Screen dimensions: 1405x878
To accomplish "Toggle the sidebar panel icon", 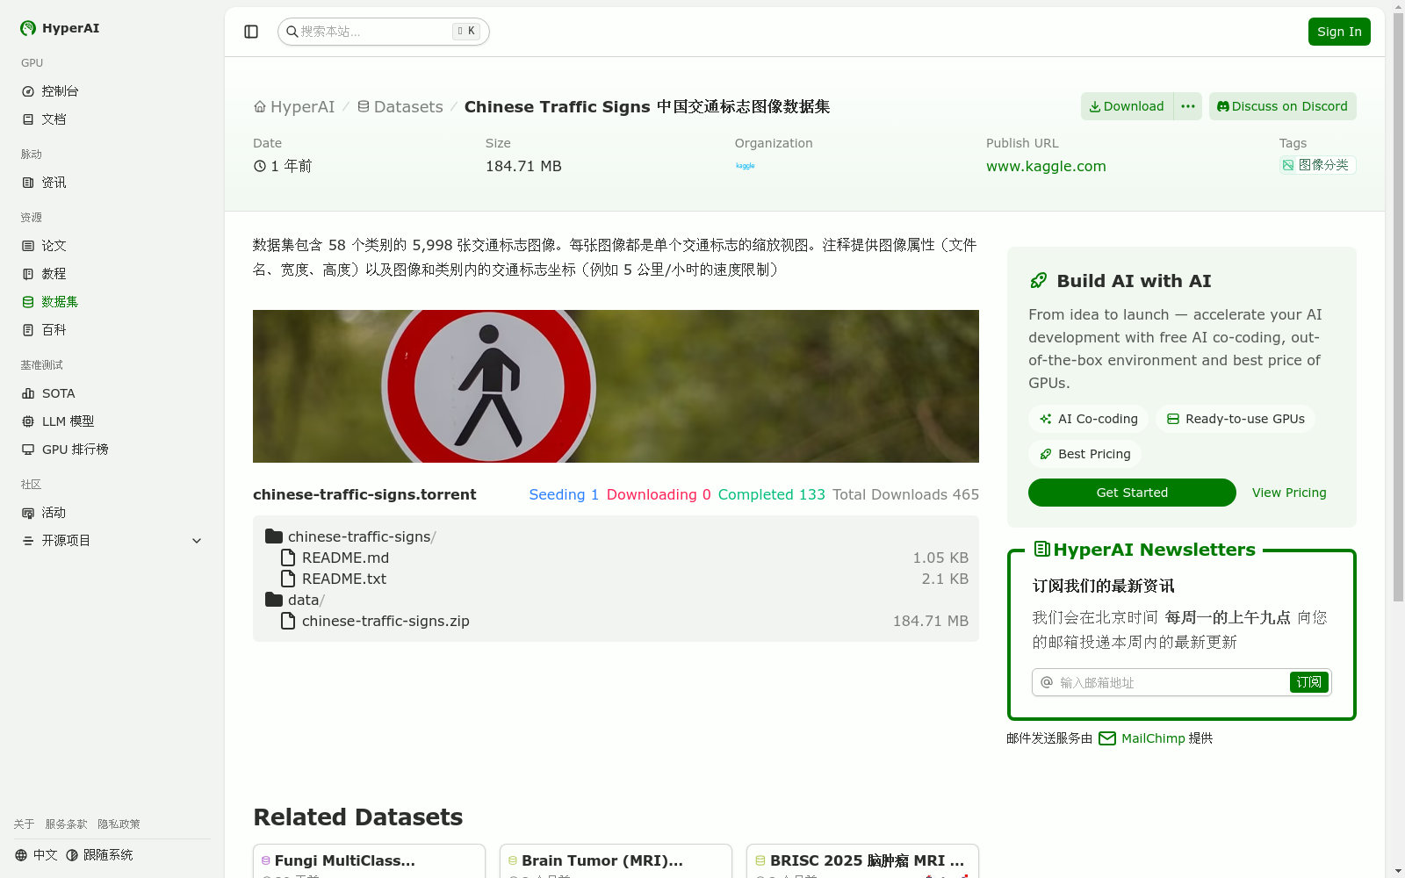I will coord(251,32).
